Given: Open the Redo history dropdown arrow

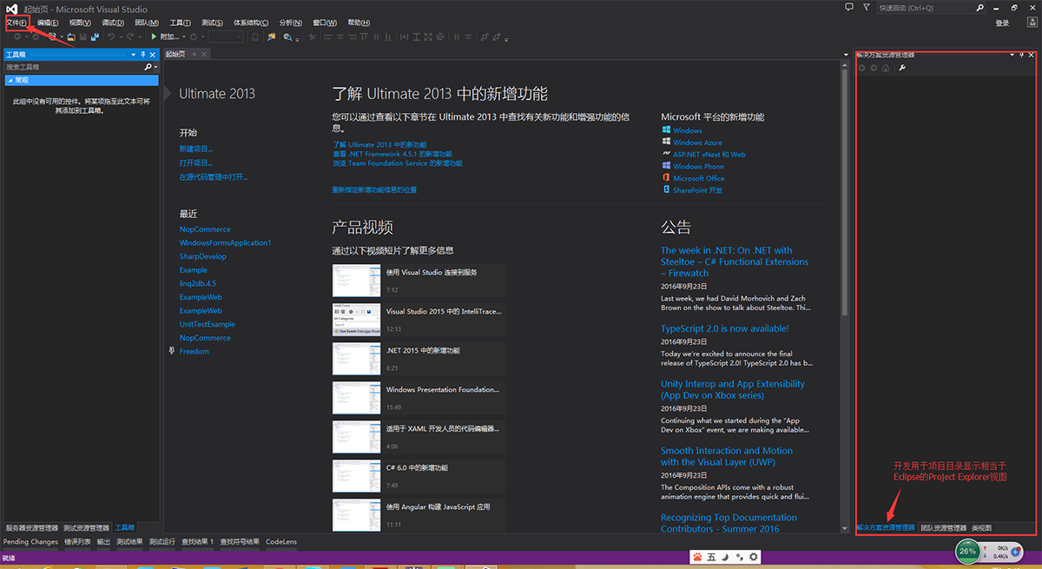Looking at the screenshot, I should [x=140, y=36].
